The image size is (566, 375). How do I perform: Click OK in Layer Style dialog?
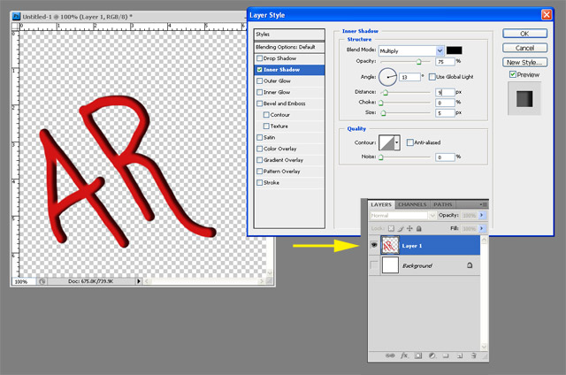[x=524, y=34]
